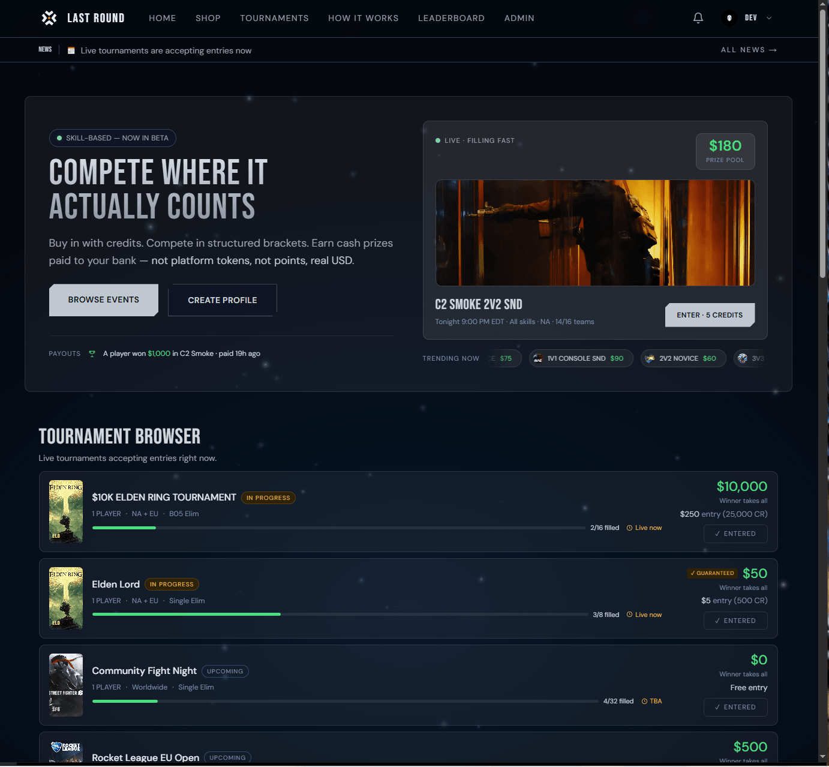829x767 pixels.
Task: Click the $10K Elden Ring Tournament thumbnail
Action: (66, 511)
